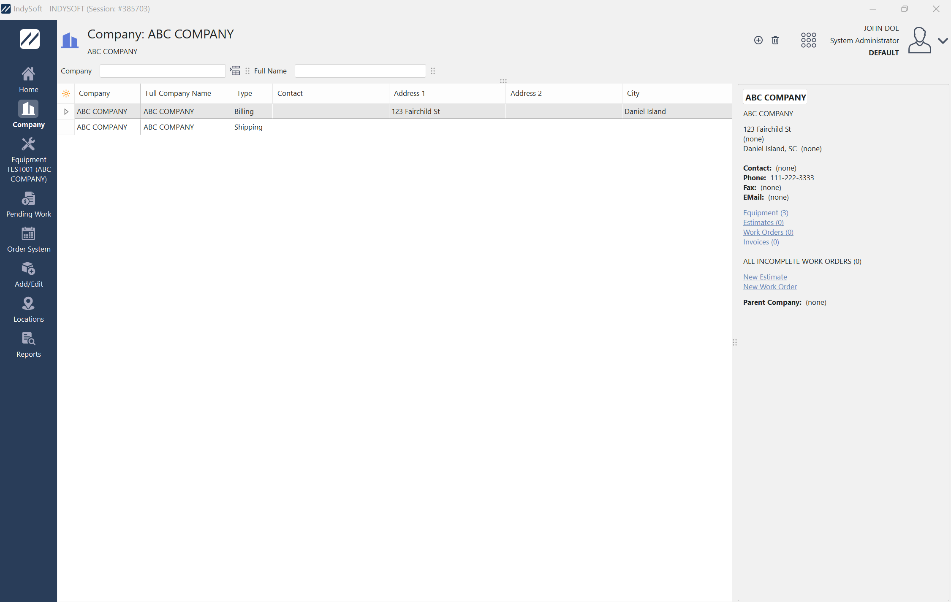The height and width of the screenshot is (602, 951).
Task: Click the vertical splitter grip beside details panel
Action: point(735,342)
